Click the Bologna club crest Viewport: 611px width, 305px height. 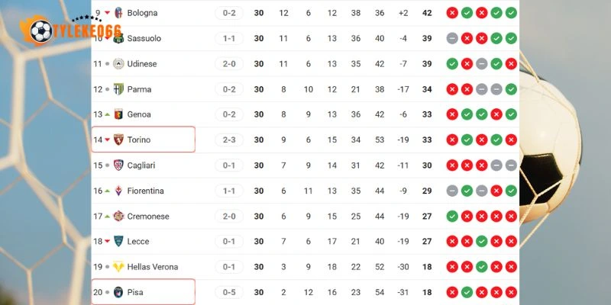[118, 13]
